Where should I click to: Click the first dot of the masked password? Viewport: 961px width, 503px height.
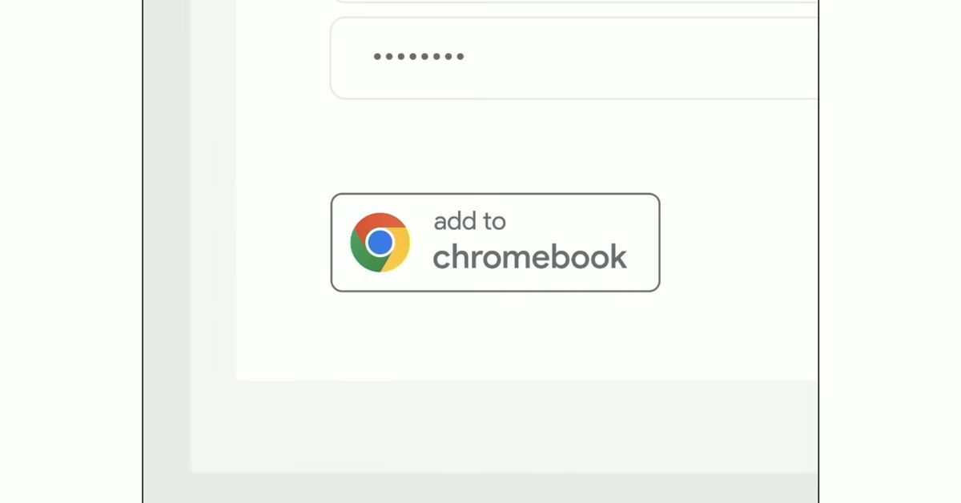pyautogui.click(x=377, y=56)
